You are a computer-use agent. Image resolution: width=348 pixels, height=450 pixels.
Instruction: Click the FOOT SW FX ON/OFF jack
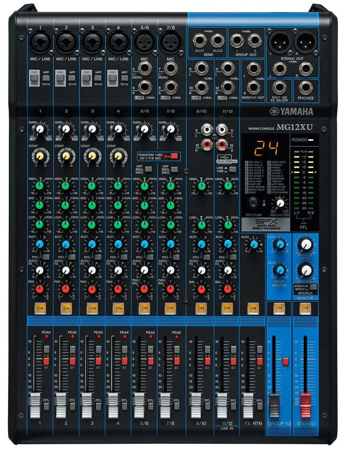(x=279, y=87)
